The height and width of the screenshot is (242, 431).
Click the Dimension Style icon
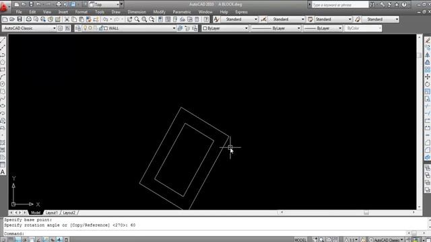click(263, 19)
